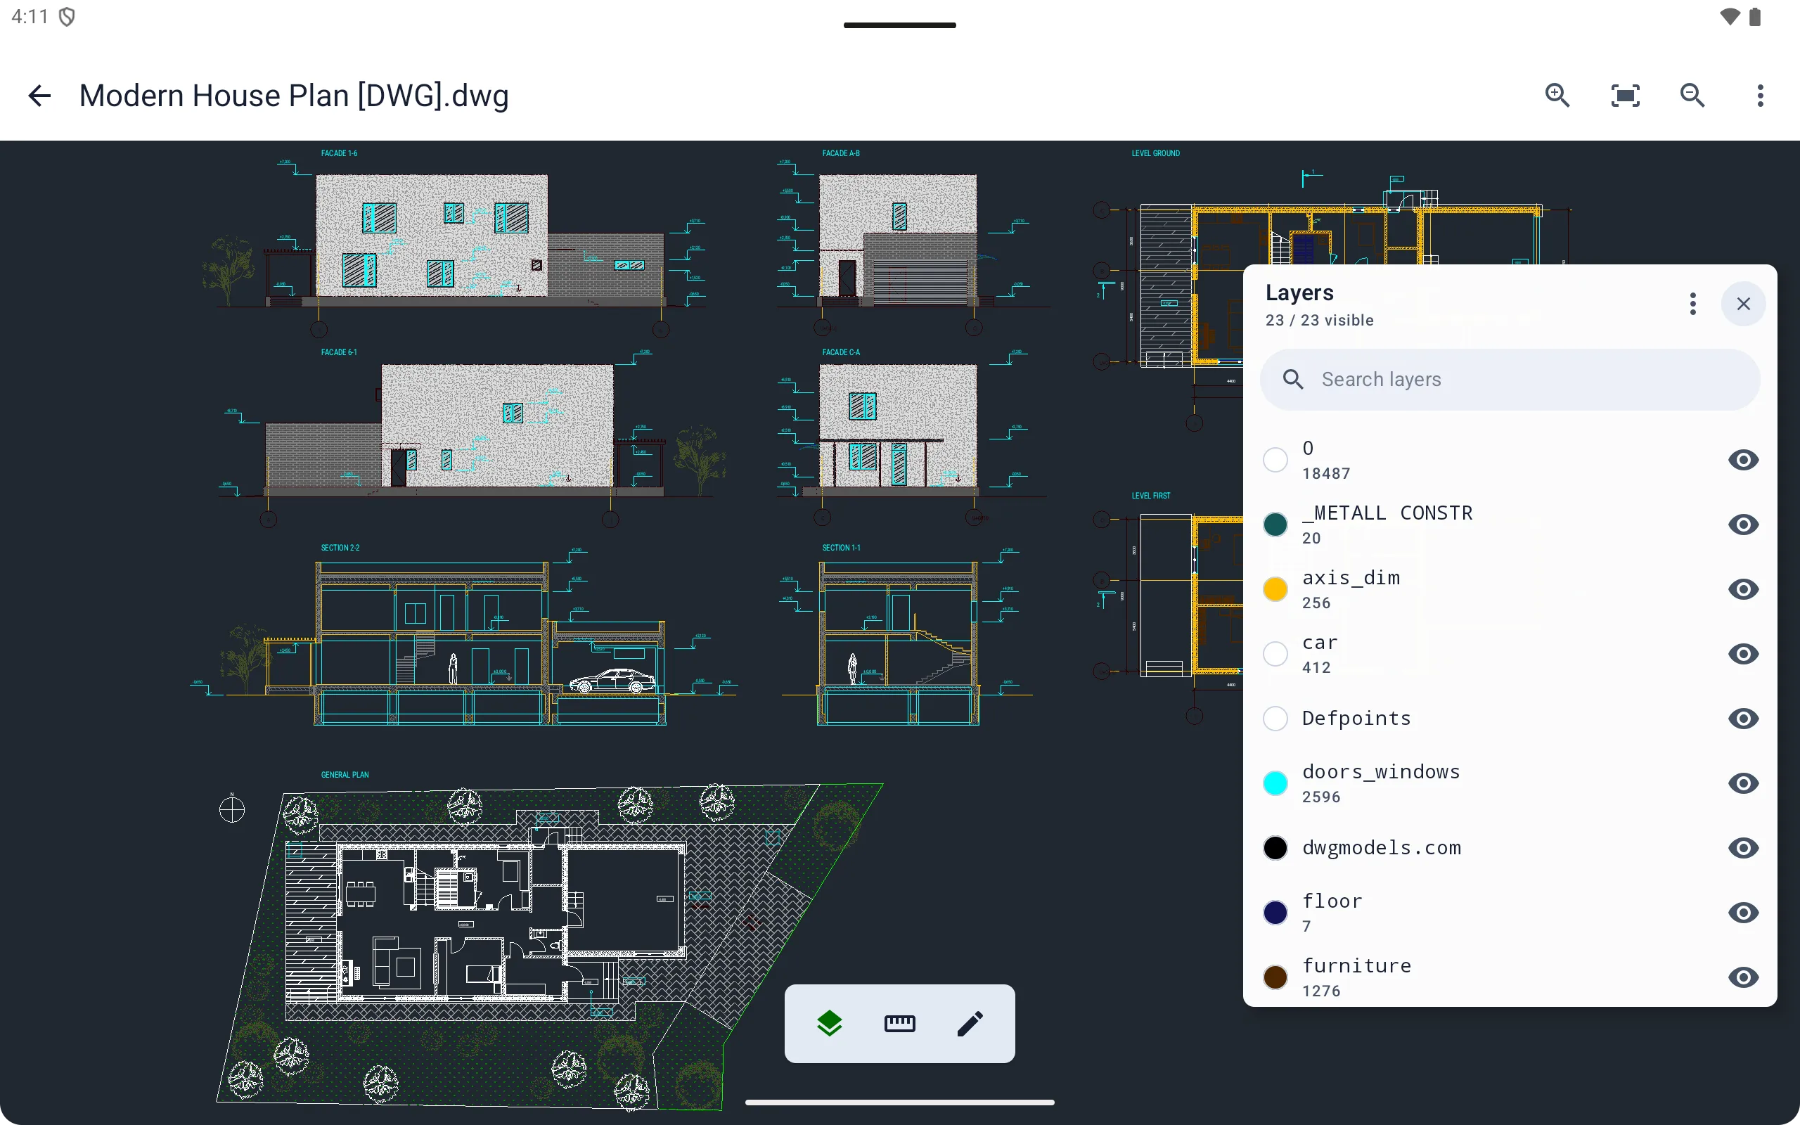Click the Defpoints layer color swatch

click(1275, 719)
